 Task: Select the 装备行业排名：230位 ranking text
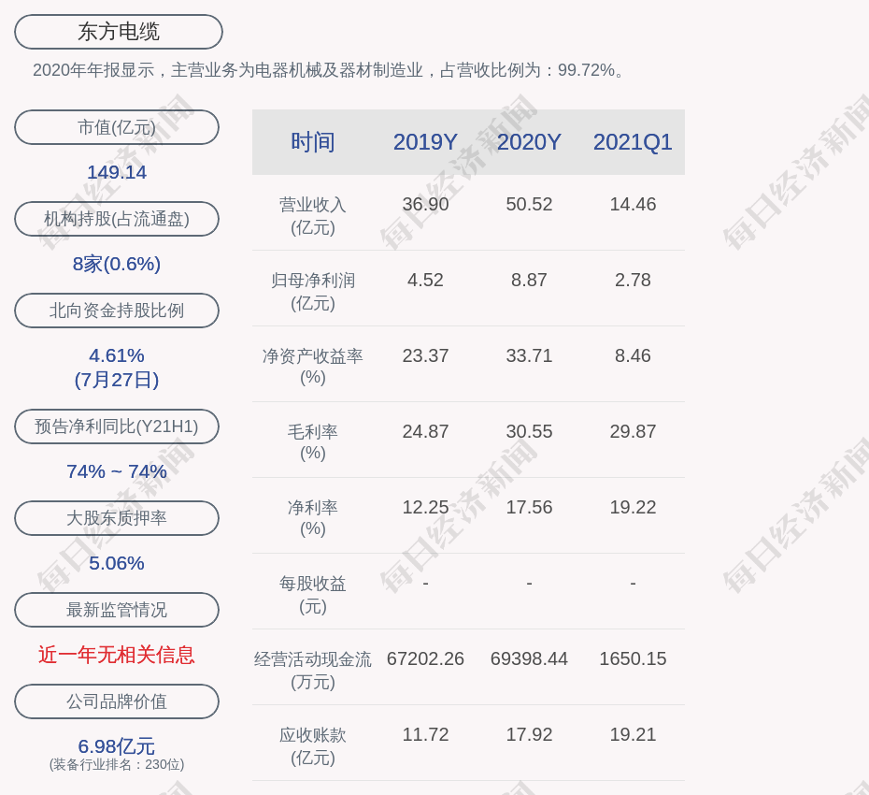click(x=117, y=764)
